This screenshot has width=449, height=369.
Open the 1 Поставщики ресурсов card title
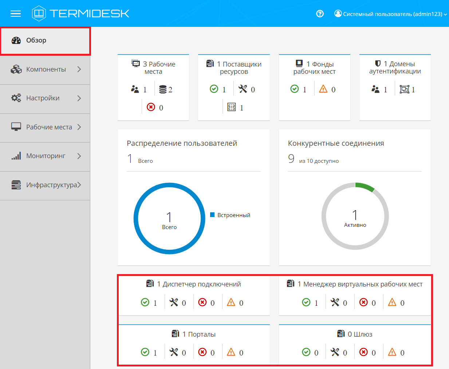(x=234, y=68)
